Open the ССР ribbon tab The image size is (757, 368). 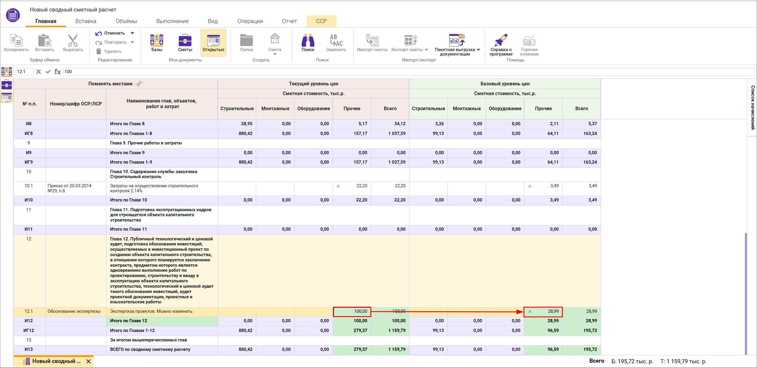click(321, 21)
